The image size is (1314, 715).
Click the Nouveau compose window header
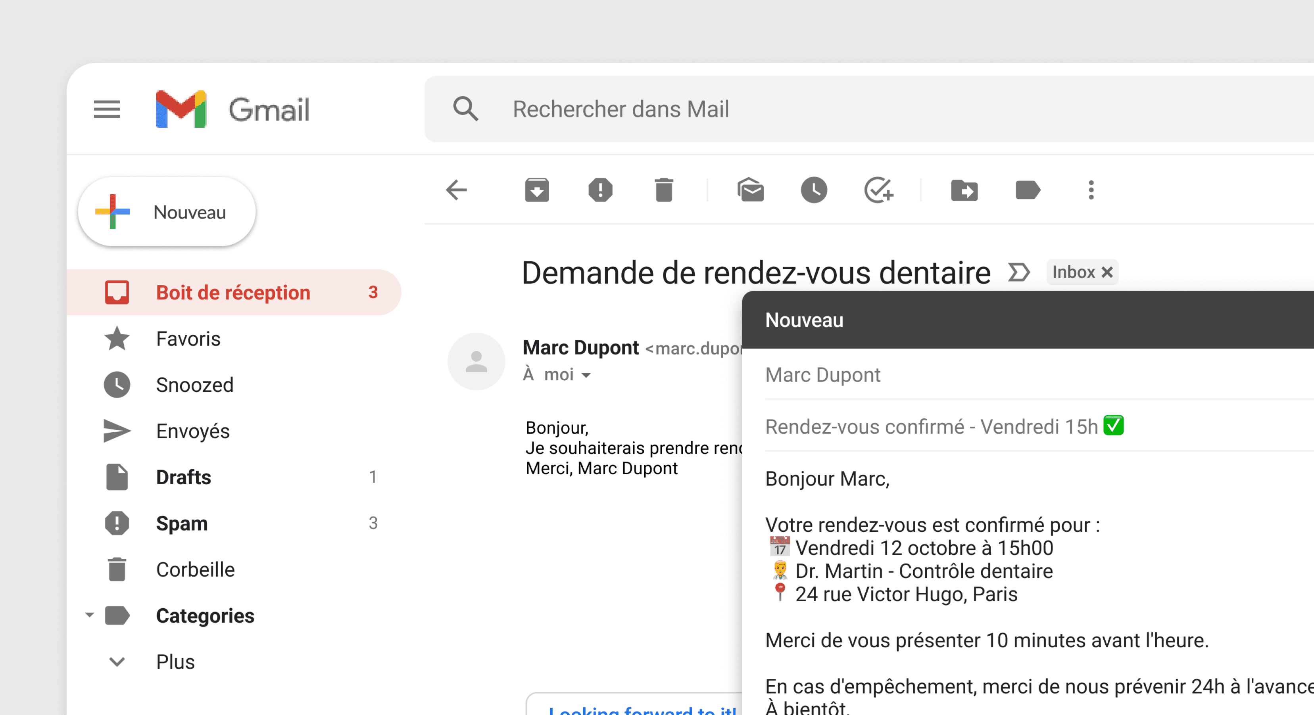[1028, 320]
